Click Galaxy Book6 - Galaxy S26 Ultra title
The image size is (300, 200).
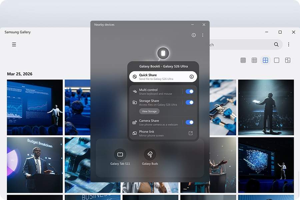pos(163,66)
